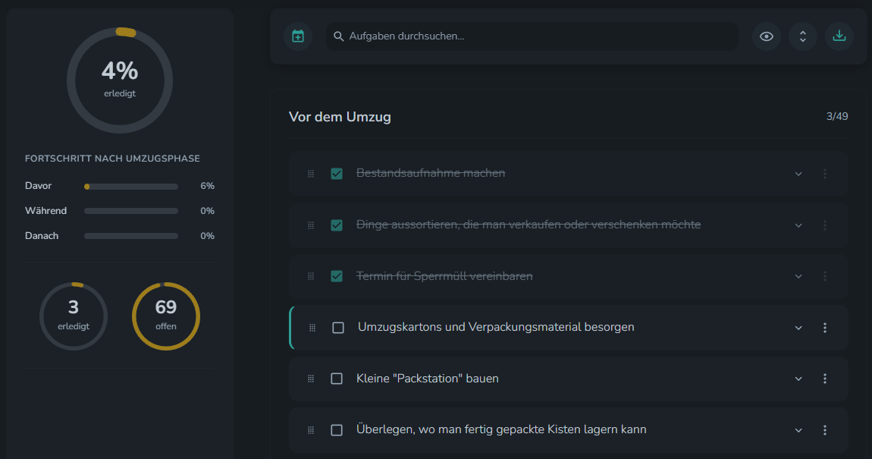Uncheck Termin für Sperrmüll vereinbaren checkbox
The height and width of the screenshot is (459, 872).
click(337, 276)
